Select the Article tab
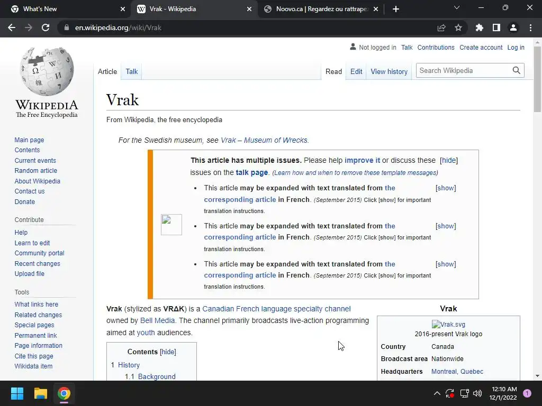The height and width of the screenshot is (406, 542). click(x=107, y=71)
